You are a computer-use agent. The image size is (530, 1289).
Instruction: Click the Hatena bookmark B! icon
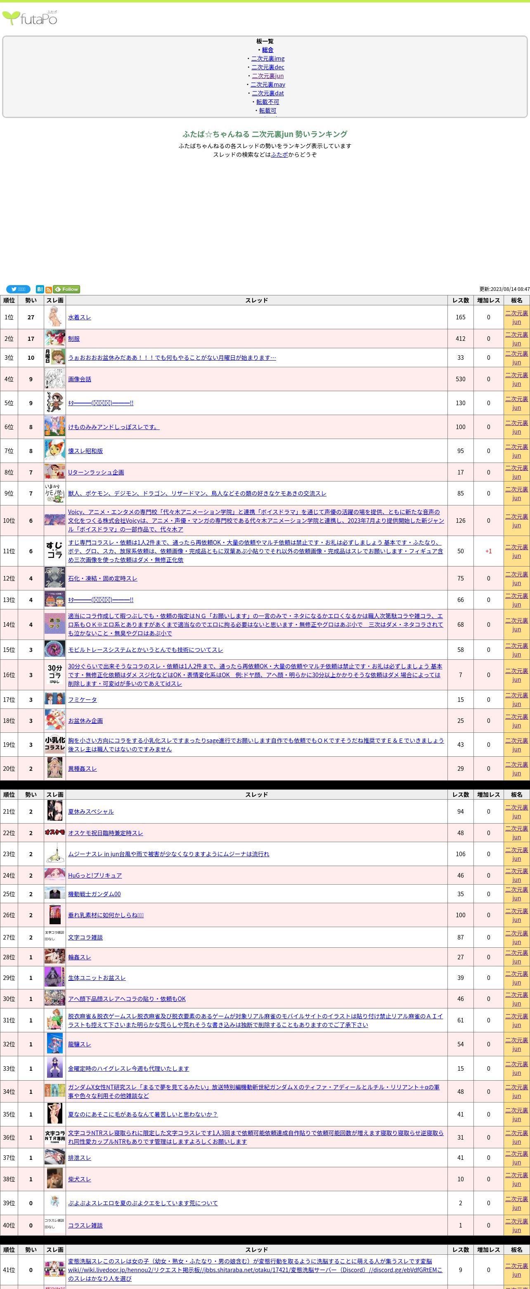click(x=40, y=289)
